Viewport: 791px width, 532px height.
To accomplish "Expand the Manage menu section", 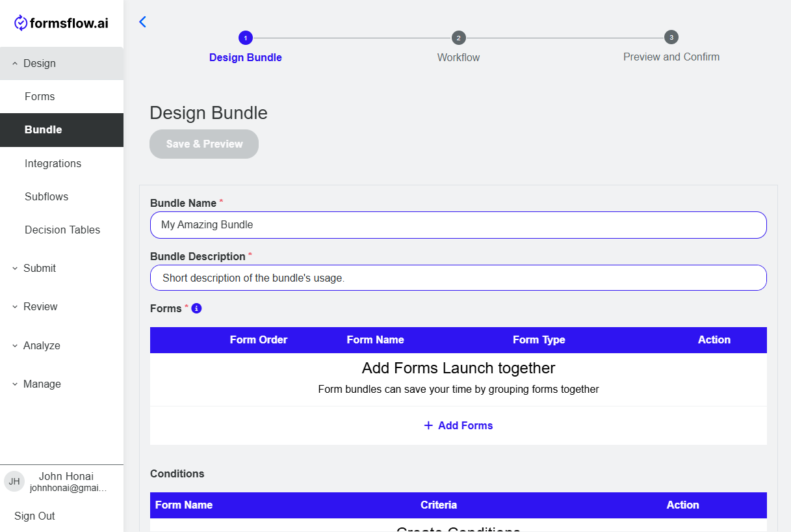I will [62, 384].
